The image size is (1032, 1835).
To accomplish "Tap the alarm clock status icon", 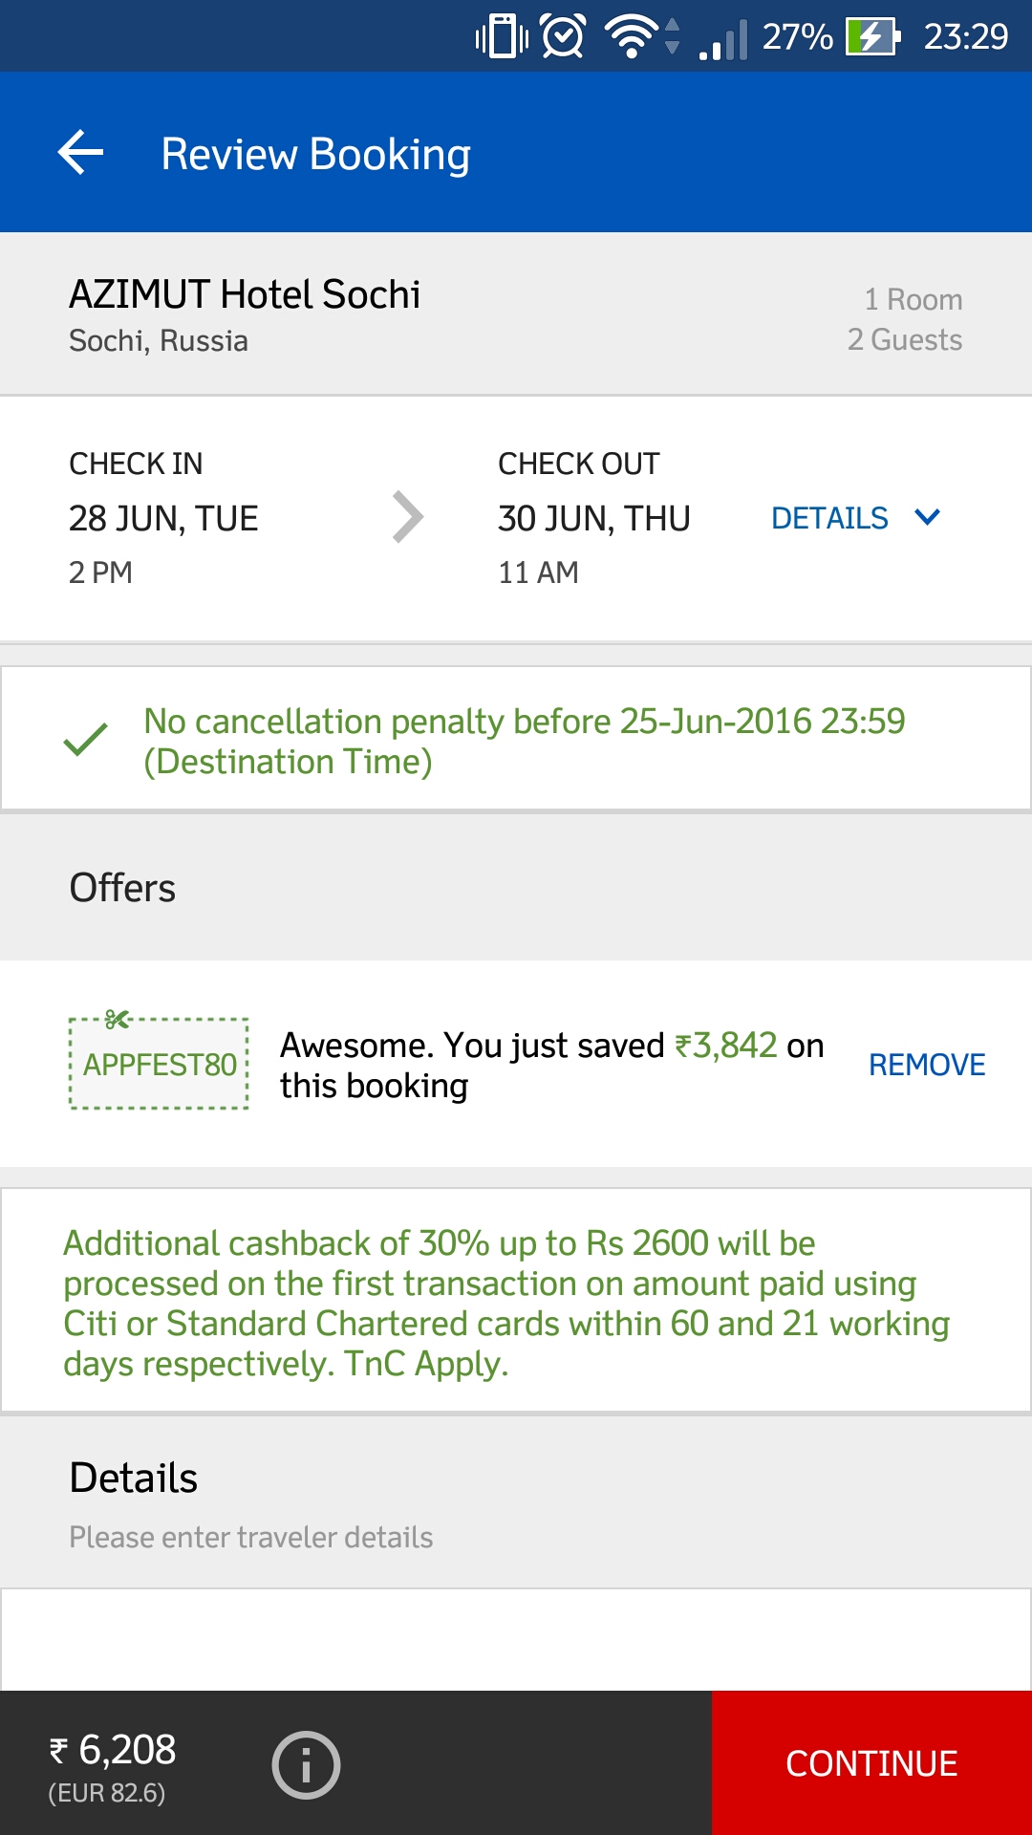I will tap(563, 36).
